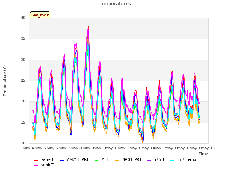Toggle the NR01_PRT legend entry
The height and width of the screenshot is (172, 230).
click(128, 159)
